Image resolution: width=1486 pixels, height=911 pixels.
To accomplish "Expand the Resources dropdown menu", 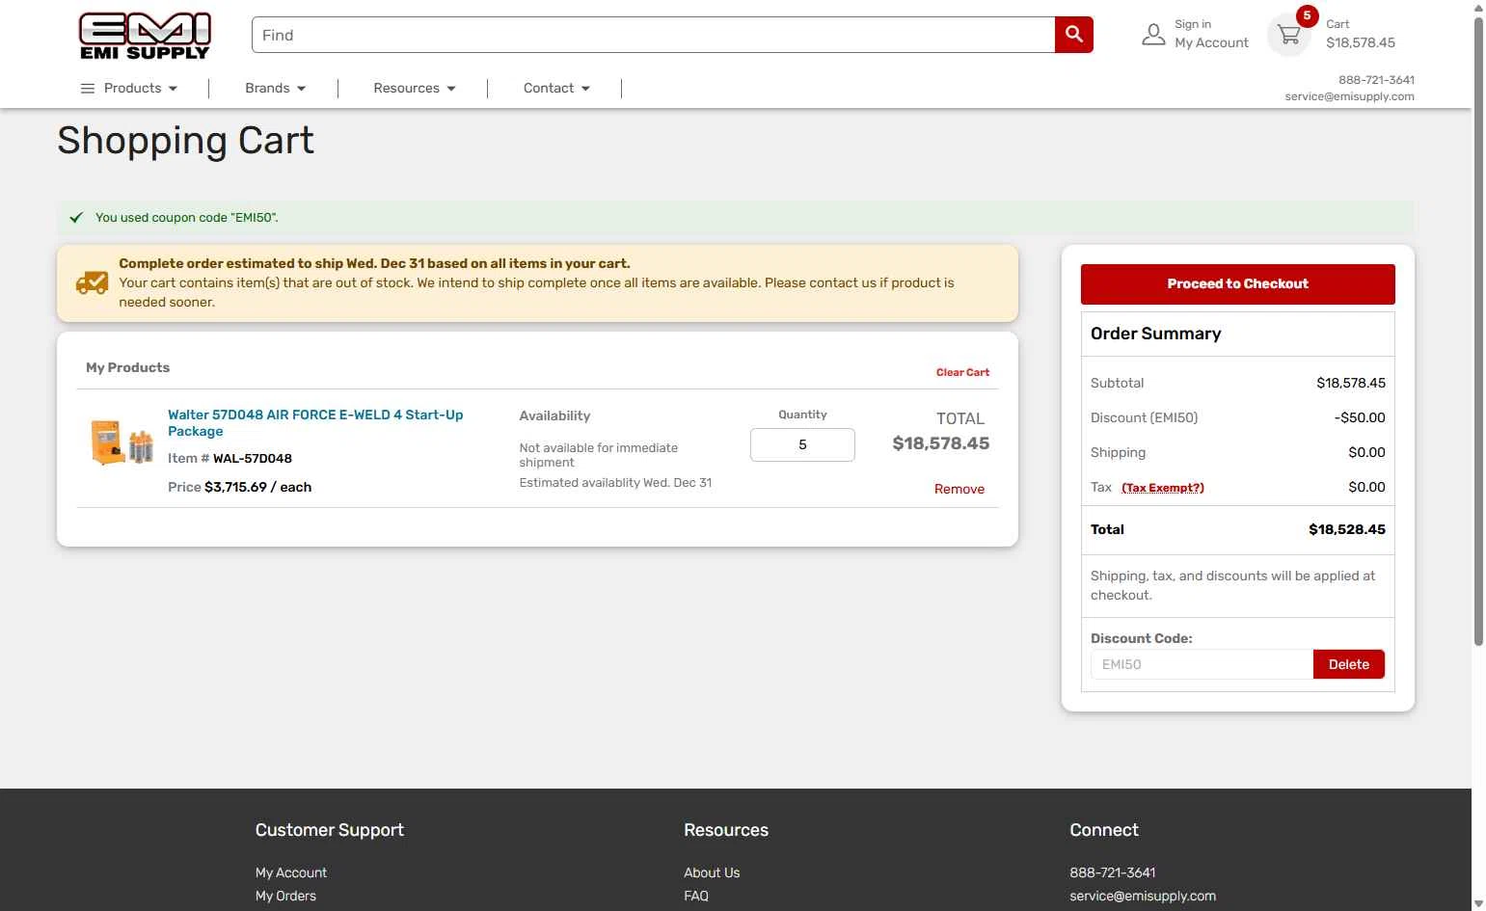I will [x=415, y=88].
